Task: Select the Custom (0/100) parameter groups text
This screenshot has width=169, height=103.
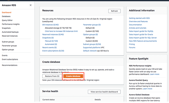Action: (x=92, y=31)
